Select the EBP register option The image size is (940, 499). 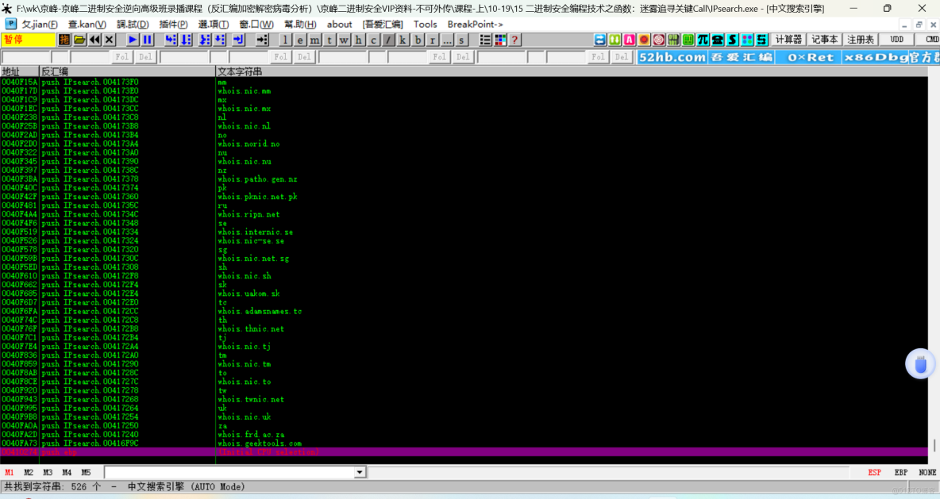click(901, 473)
